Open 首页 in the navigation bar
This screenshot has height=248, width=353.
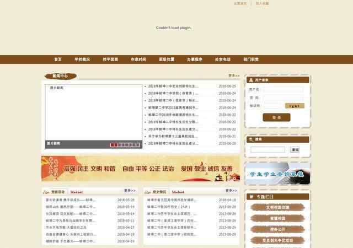58,60
